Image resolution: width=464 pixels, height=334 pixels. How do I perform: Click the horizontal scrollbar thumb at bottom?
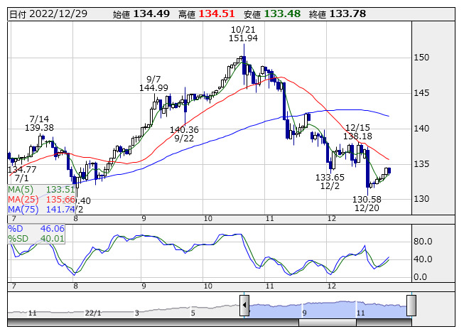[x=328, y=323]
